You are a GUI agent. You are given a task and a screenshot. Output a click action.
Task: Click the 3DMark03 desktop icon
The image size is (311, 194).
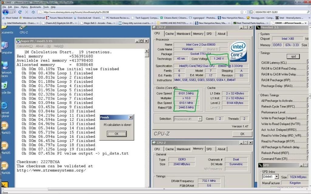tap(5, 128)
